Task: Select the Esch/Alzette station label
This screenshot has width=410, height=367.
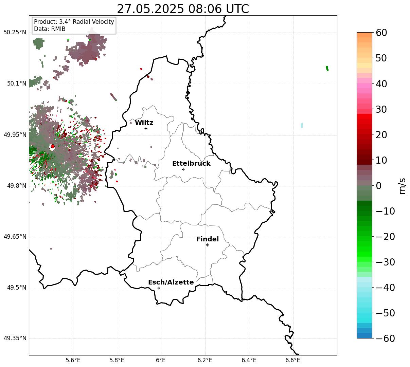Action: [171, 282]
